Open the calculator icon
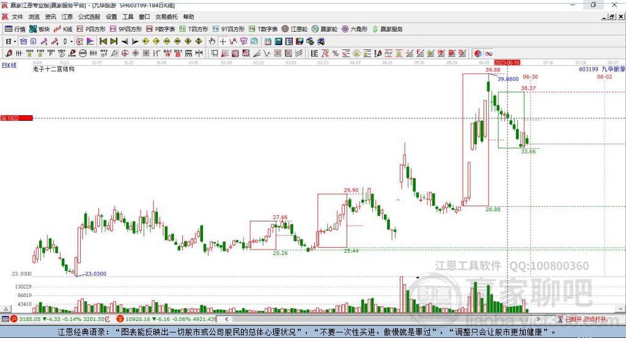The image size is (626, 338). (278, 41)
